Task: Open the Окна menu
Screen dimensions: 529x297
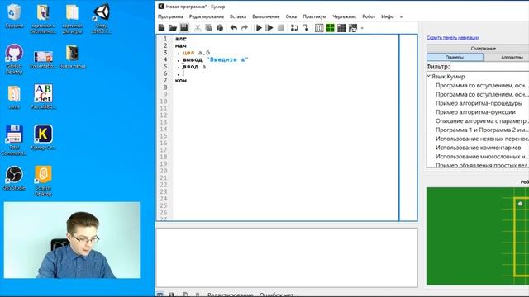Action: pyautogui.click(x=291, y=16)
